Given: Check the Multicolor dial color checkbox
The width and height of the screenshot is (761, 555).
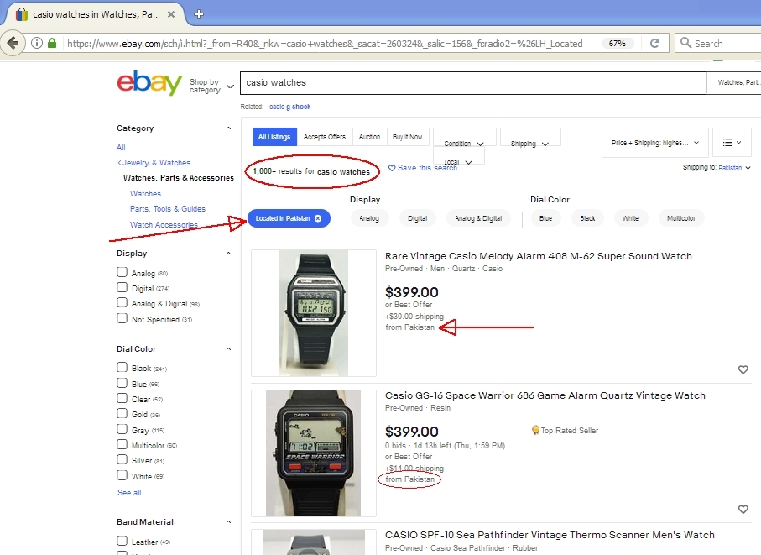Looking at the screenshot, I should 122,445.
